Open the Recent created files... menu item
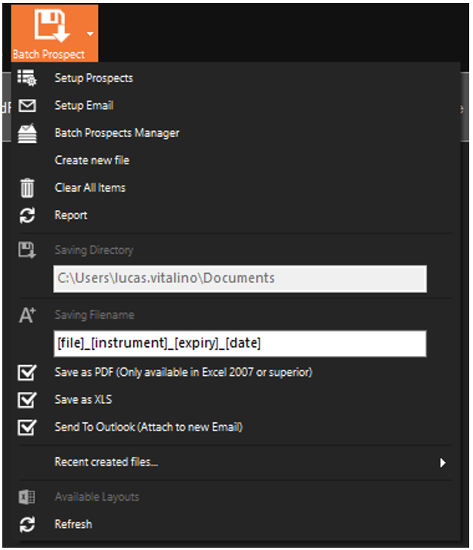 point(106,463)
